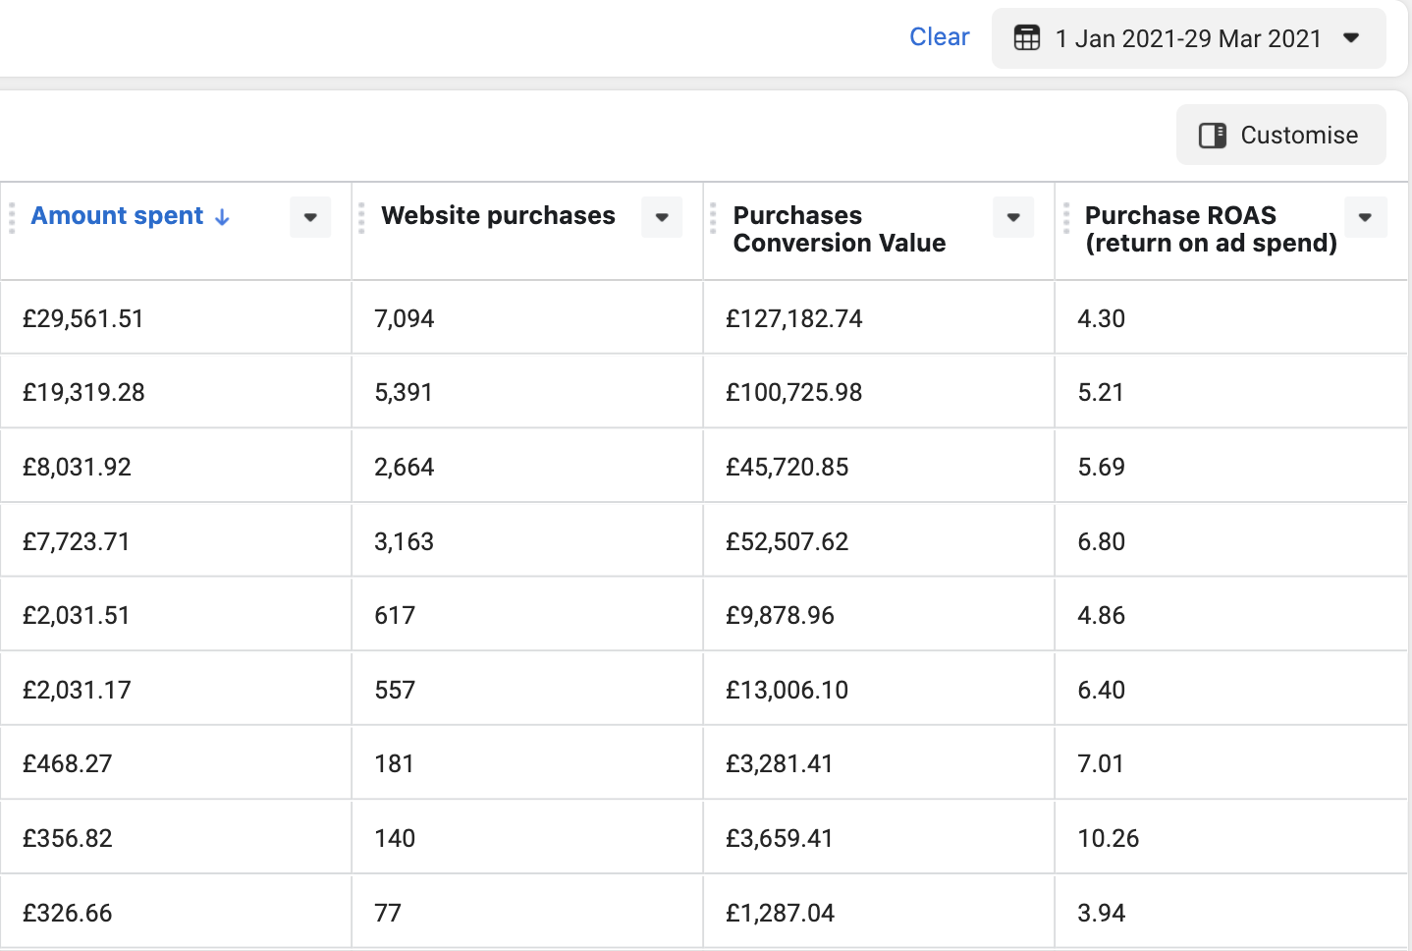This screenshot has height=951, width=1412.
Task: Click drag handle of Website purchases column
Action: pos(361,217)
